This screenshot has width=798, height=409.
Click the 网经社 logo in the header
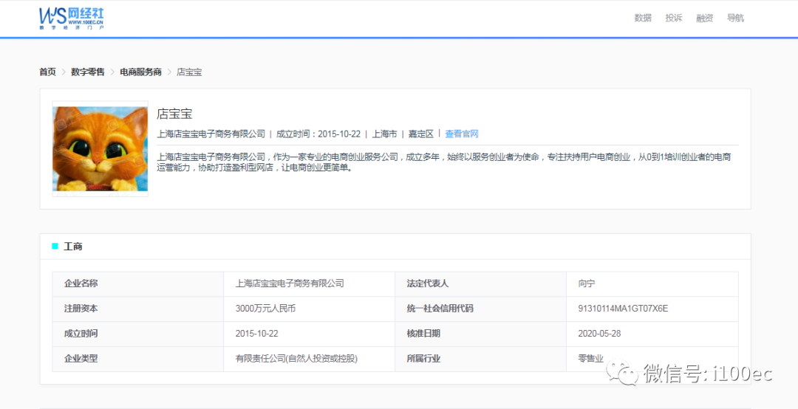coord(72,18)
